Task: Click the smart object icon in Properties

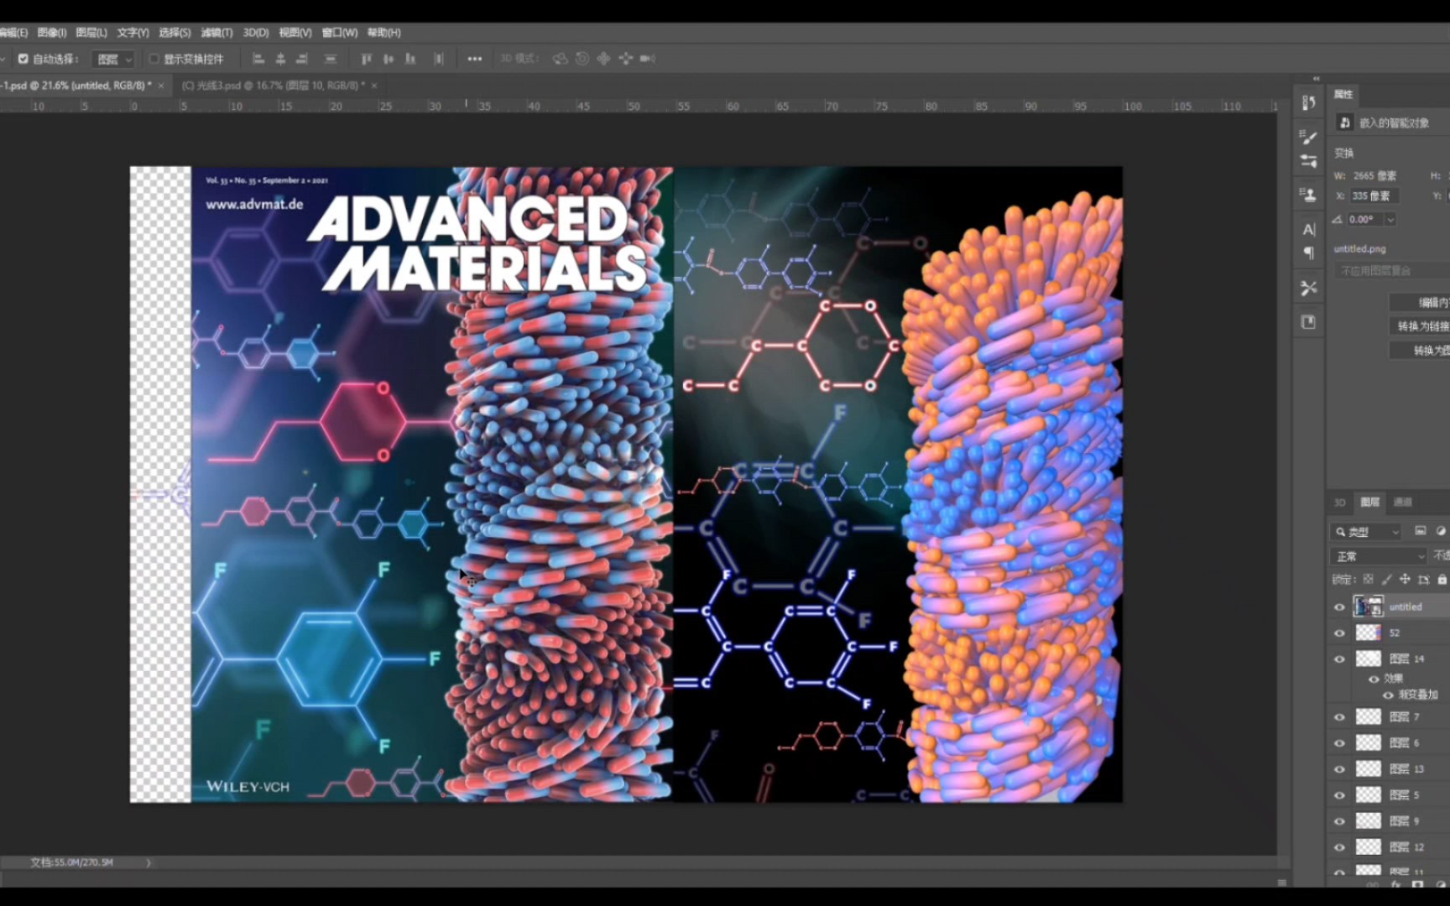Action: (x=1345, y=122)
